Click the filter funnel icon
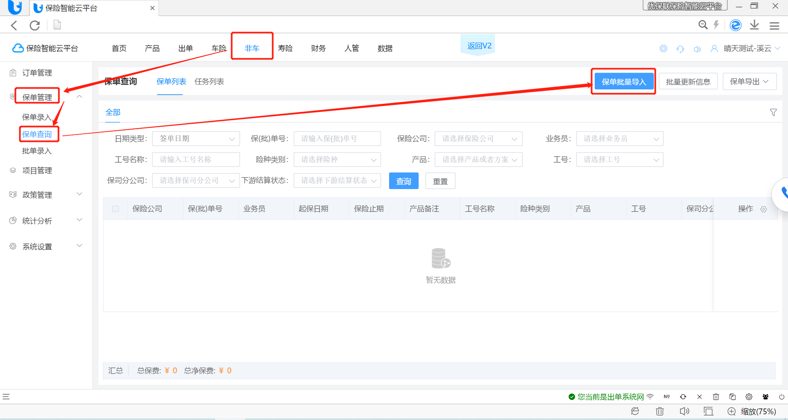The height and width of the screenshot is (420, 788). pyautogui.click(x=773, y=112)
